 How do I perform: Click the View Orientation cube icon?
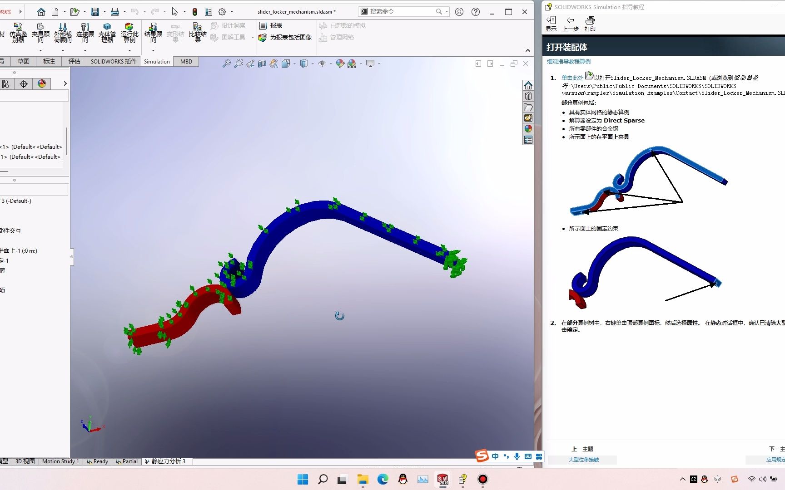coord(285,64)
